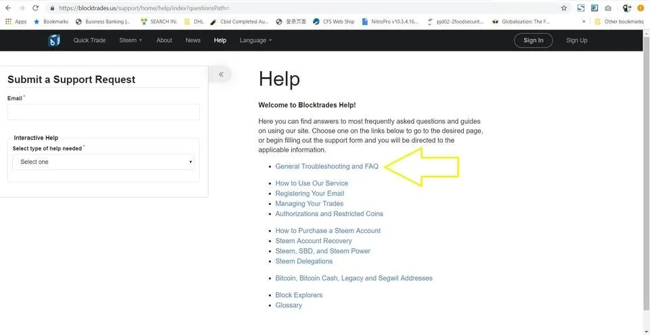Click the browser address bar URL
The height and width of the screenshot is (335, 650).
(x=144, y=8)
